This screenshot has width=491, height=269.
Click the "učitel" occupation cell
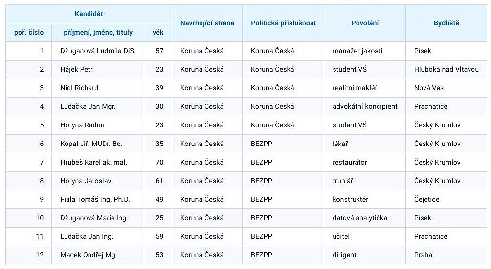[x=341, y=236]
